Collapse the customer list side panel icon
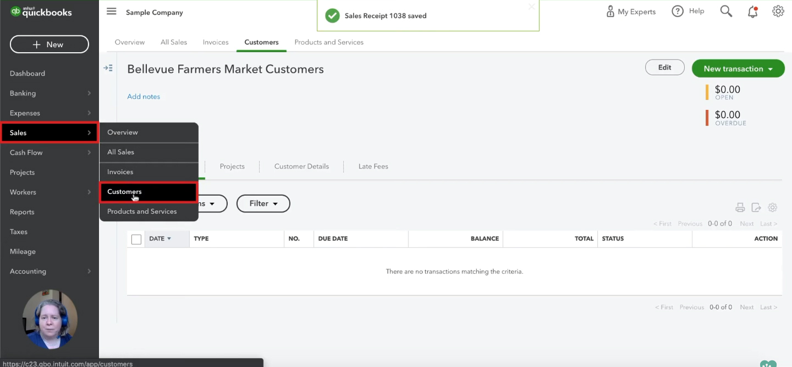The height and width of the screenshot is (367, 792). (108, 68)
